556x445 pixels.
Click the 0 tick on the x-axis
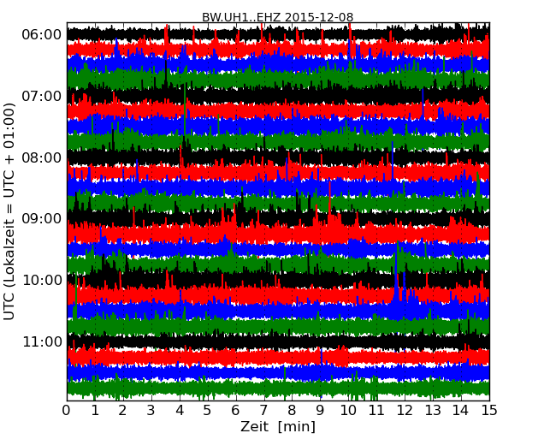[67, 411]
